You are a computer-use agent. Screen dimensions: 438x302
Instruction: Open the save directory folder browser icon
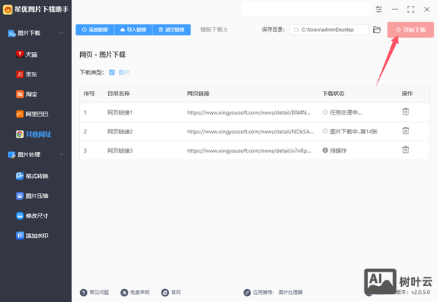click(x=377, y=30)
